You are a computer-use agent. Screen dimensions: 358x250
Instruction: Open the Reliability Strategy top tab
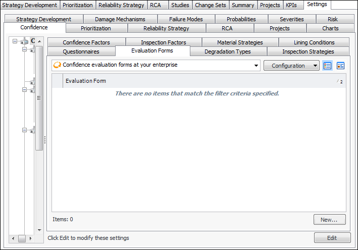pos(121,5)
